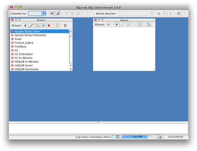Image resolution: width=197 pixels, height=151 pixels.
Task: Click the running-man Run SQL icon
Action: click(159, 14)
